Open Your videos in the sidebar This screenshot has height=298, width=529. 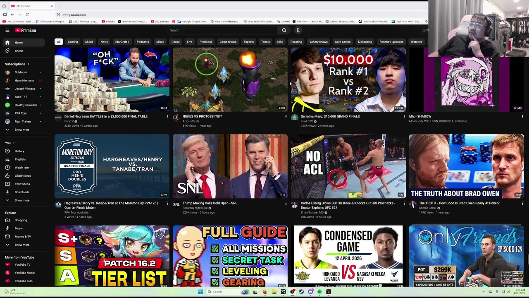pos(23,184)
